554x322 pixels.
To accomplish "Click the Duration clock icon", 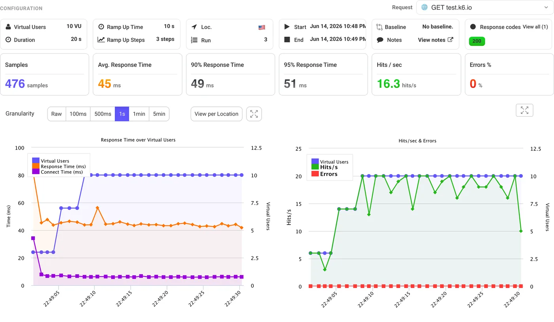I will [x=8, y=40].
